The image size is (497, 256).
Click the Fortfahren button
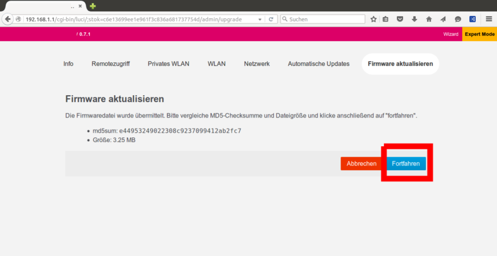[x=406, y=163]
